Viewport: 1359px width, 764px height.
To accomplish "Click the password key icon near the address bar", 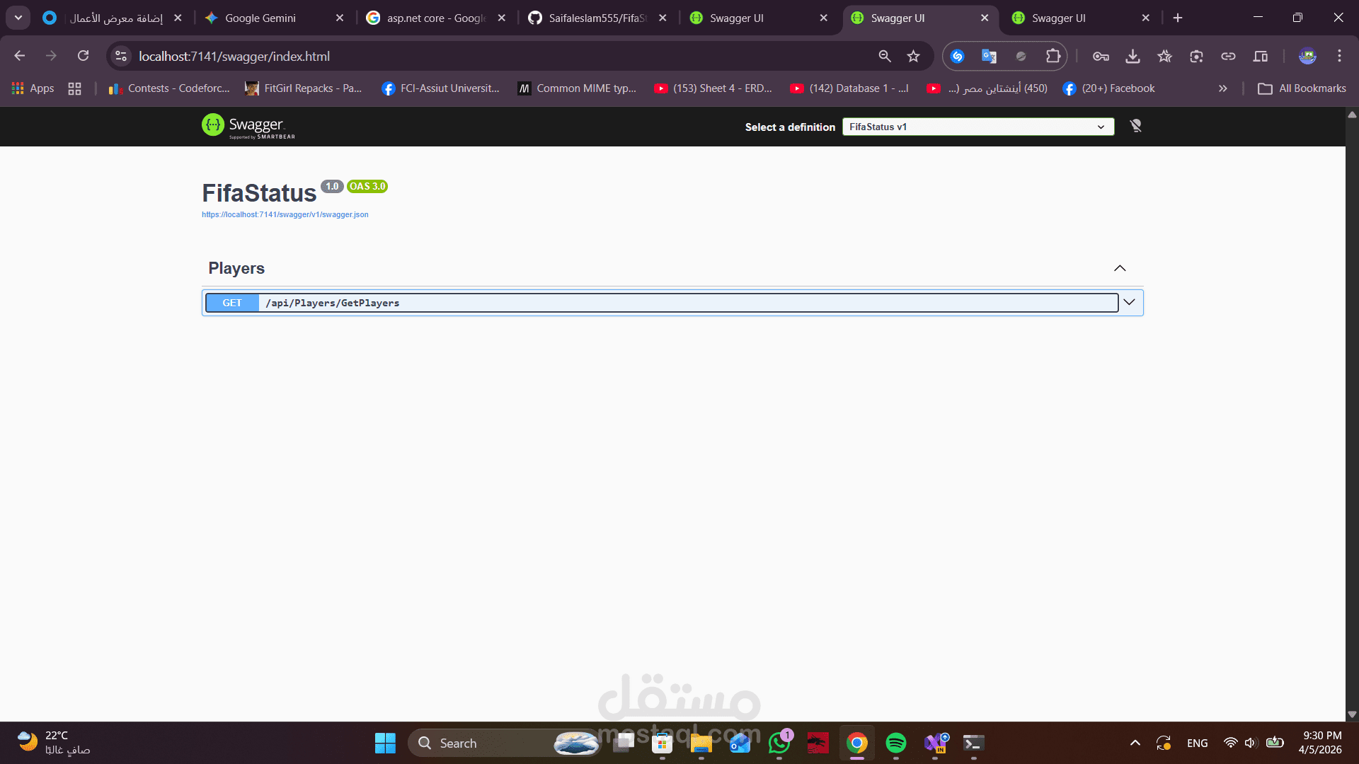I will point(1101,56).
